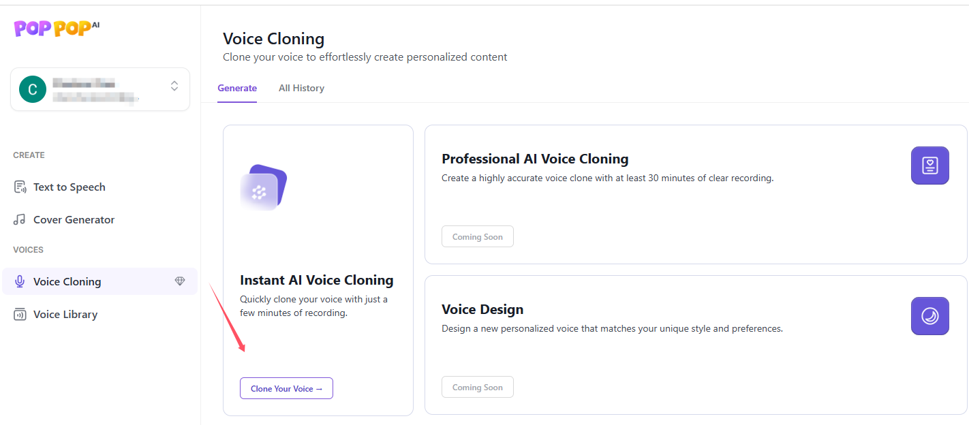Open Voice Library from sidebar
This screenshot has width=969, height=425.
coord(65,315)
